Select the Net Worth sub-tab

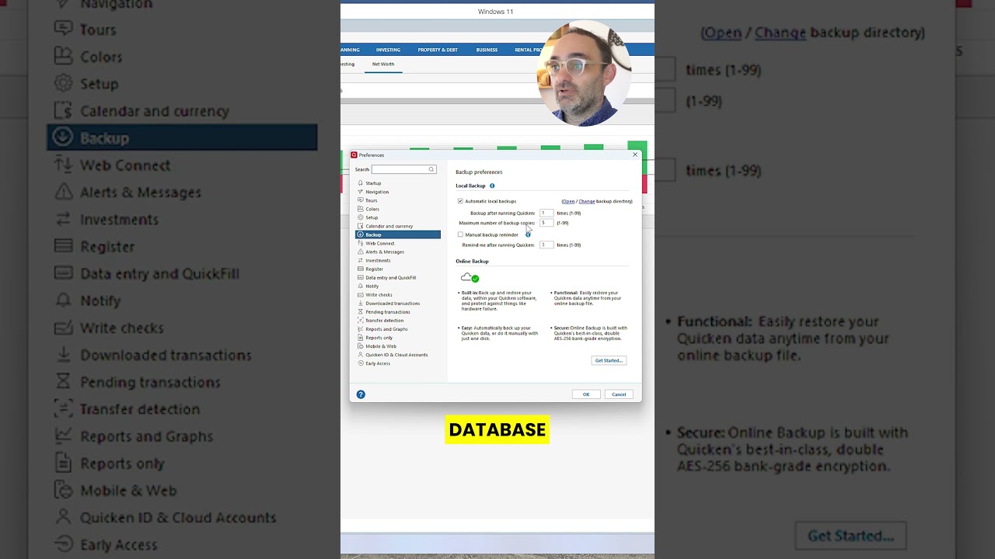[383, 64]
